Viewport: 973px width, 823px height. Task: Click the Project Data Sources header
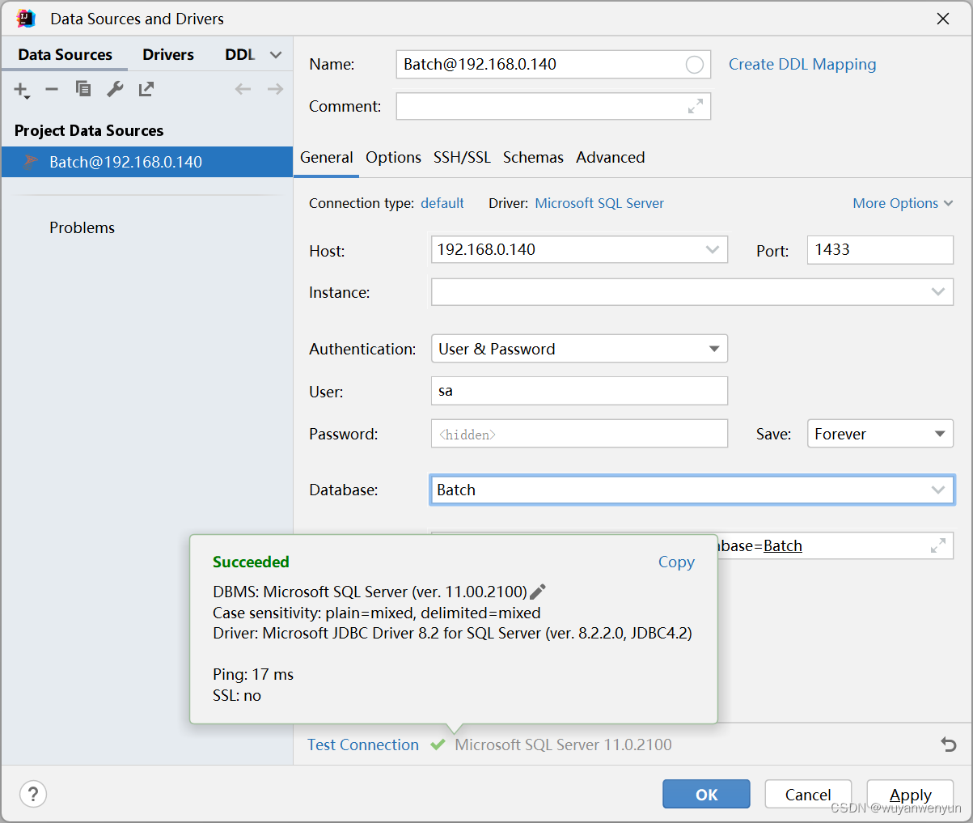click(89, 130)
